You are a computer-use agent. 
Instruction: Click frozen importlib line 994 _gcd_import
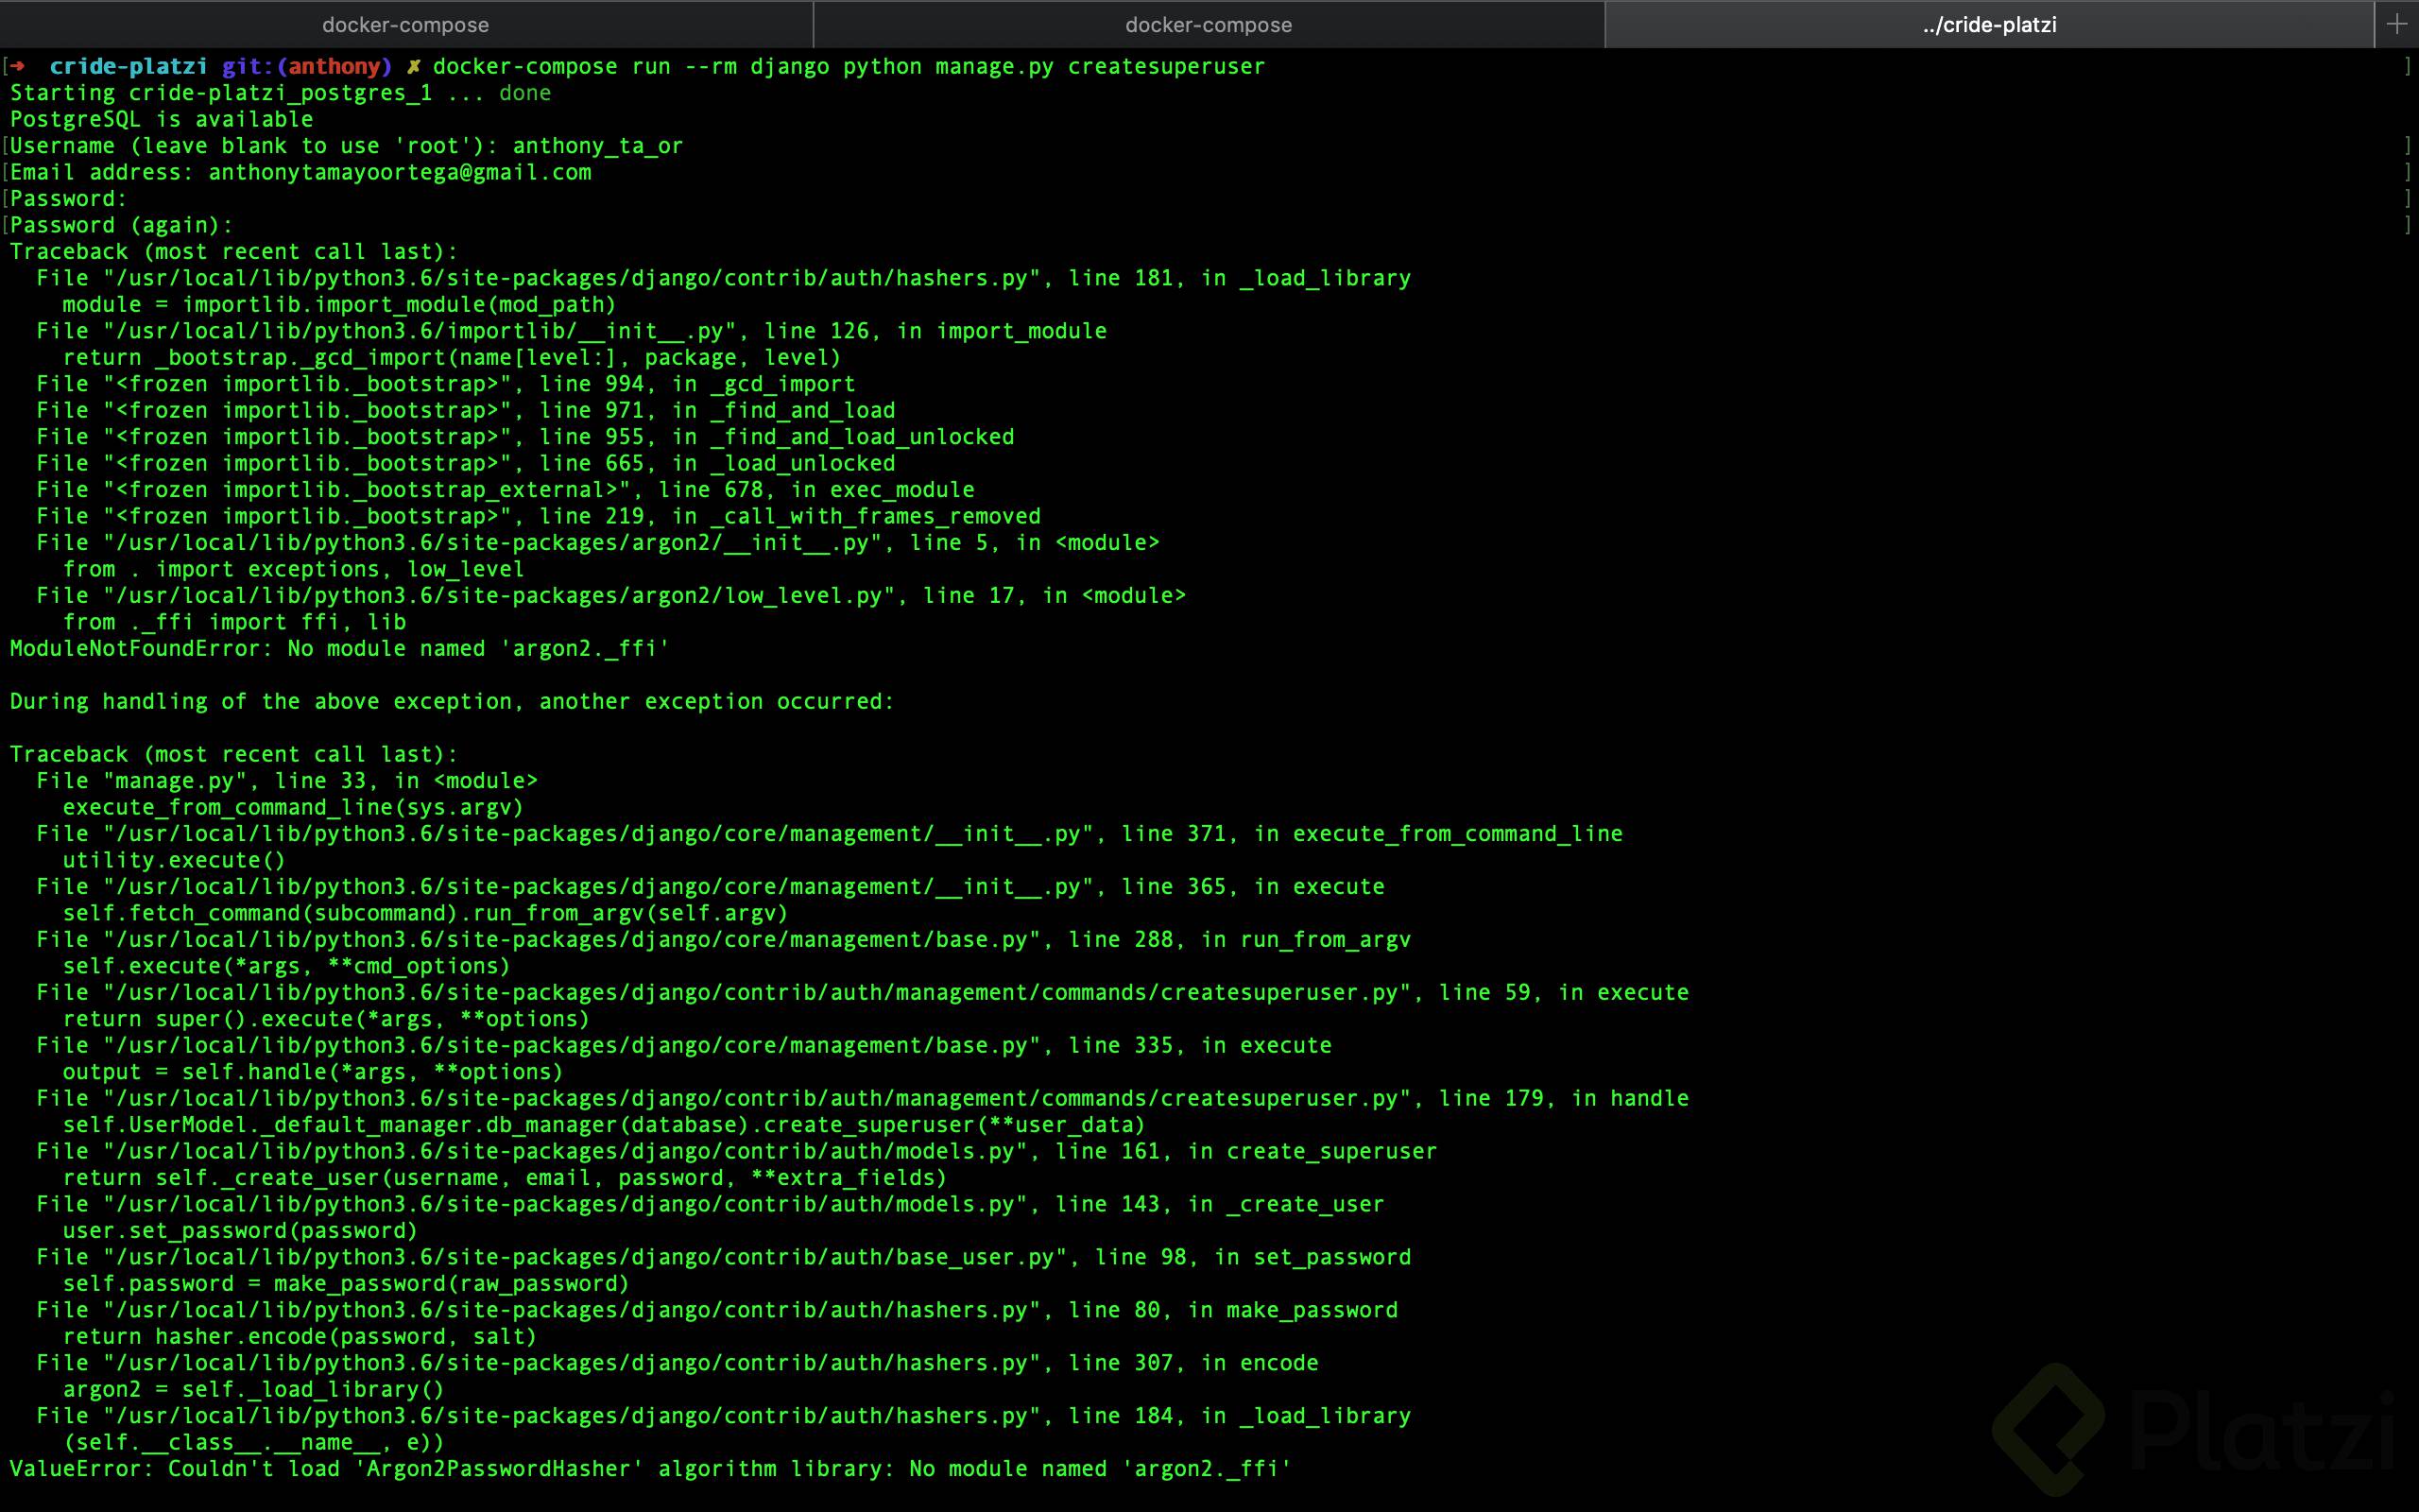[446, 384]
